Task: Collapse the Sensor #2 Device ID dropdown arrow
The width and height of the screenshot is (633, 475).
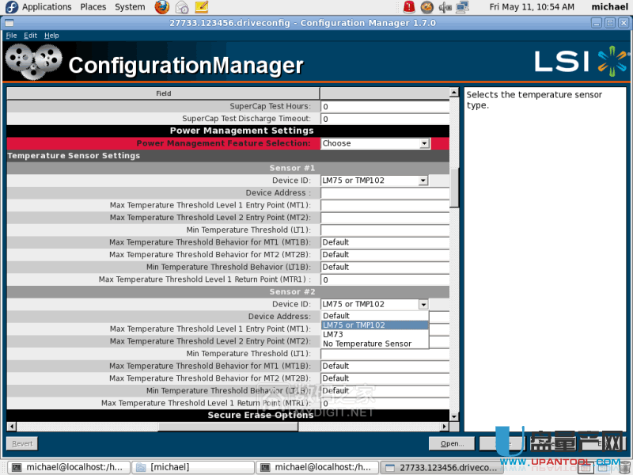Action: coord(423,304)
